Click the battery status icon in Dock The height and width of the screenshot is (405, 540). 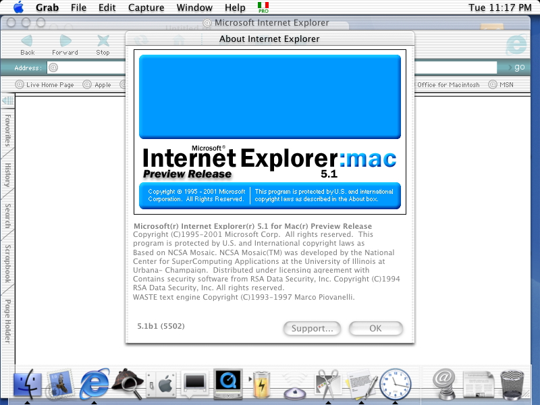click(261, 385)
